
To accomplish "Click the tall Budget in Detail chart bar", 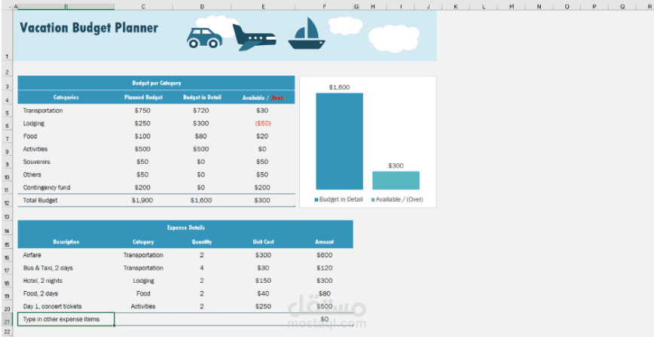I will [x=340, y=141].
